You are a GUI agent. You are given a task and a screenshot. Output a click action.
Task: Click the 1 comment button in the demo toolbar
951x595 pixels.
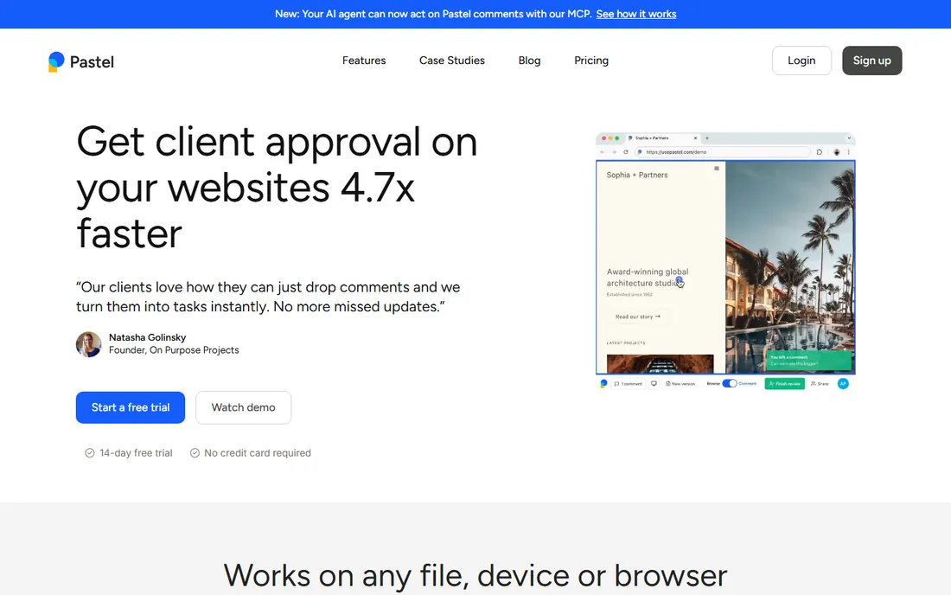tap(629, 383)
